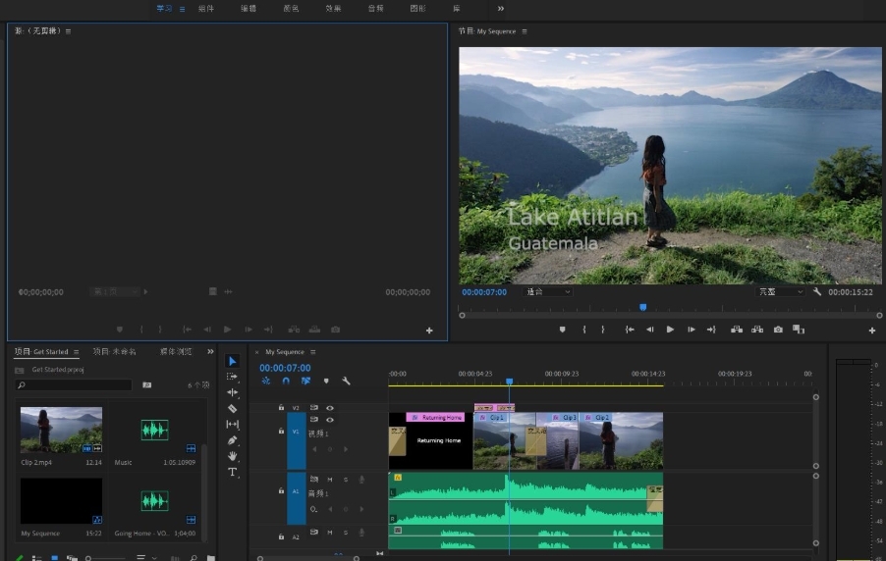The image size is (886, 561).
Task: Solo audio track A2
Action: point(345,533)
